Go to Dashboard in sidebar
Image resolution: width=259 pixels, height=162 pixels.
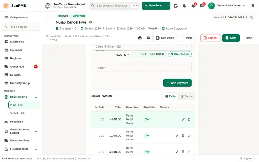point(21,42)
